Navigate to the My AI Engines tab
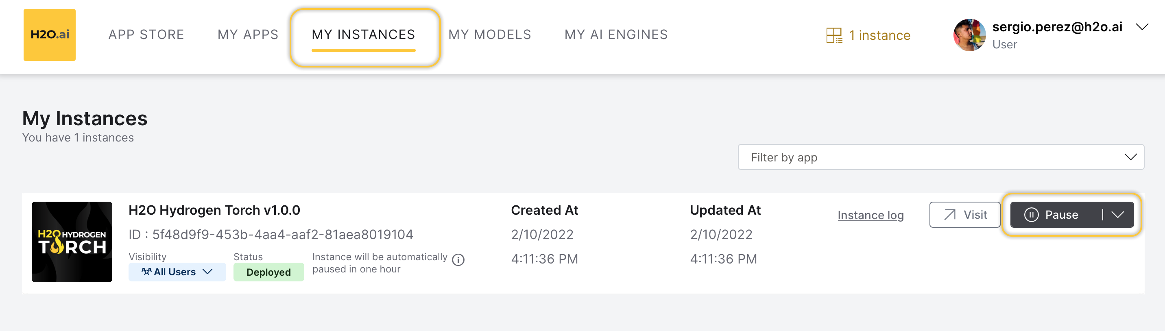This screenshot has width=1165, height=331. click(616, 35)
